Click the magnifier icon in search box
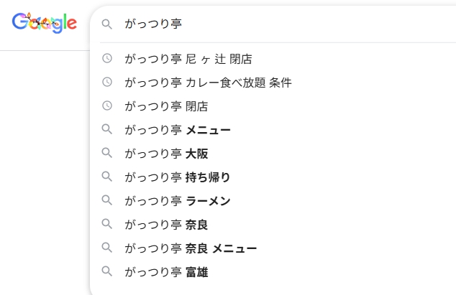456x295 pixels. (107, 24)
